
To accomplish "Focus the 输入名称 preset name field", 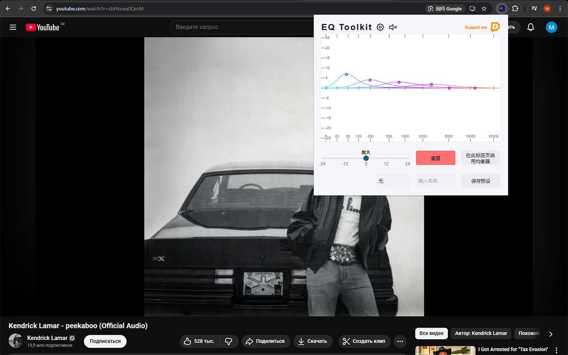I will point(436,181).
